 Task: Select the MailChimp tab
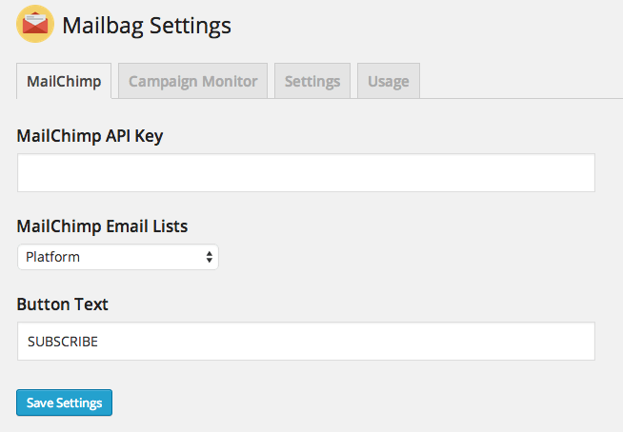point(64,81)
